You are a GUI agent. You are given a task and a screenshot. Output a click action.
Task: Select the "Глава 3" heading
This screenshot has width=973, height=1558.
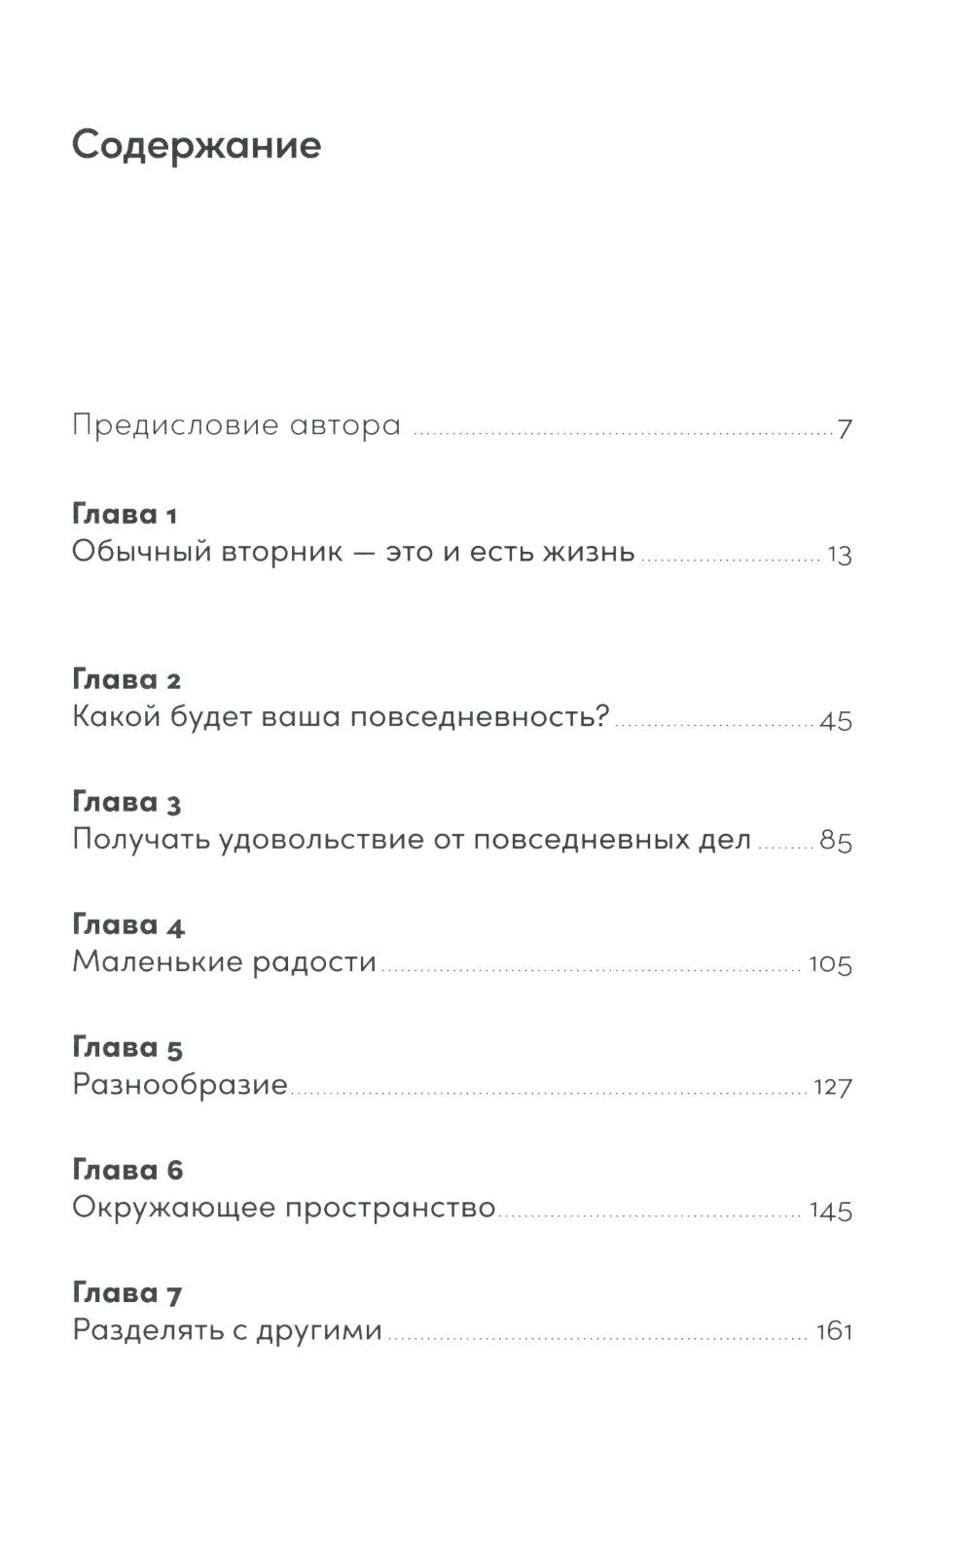[126, 802]
